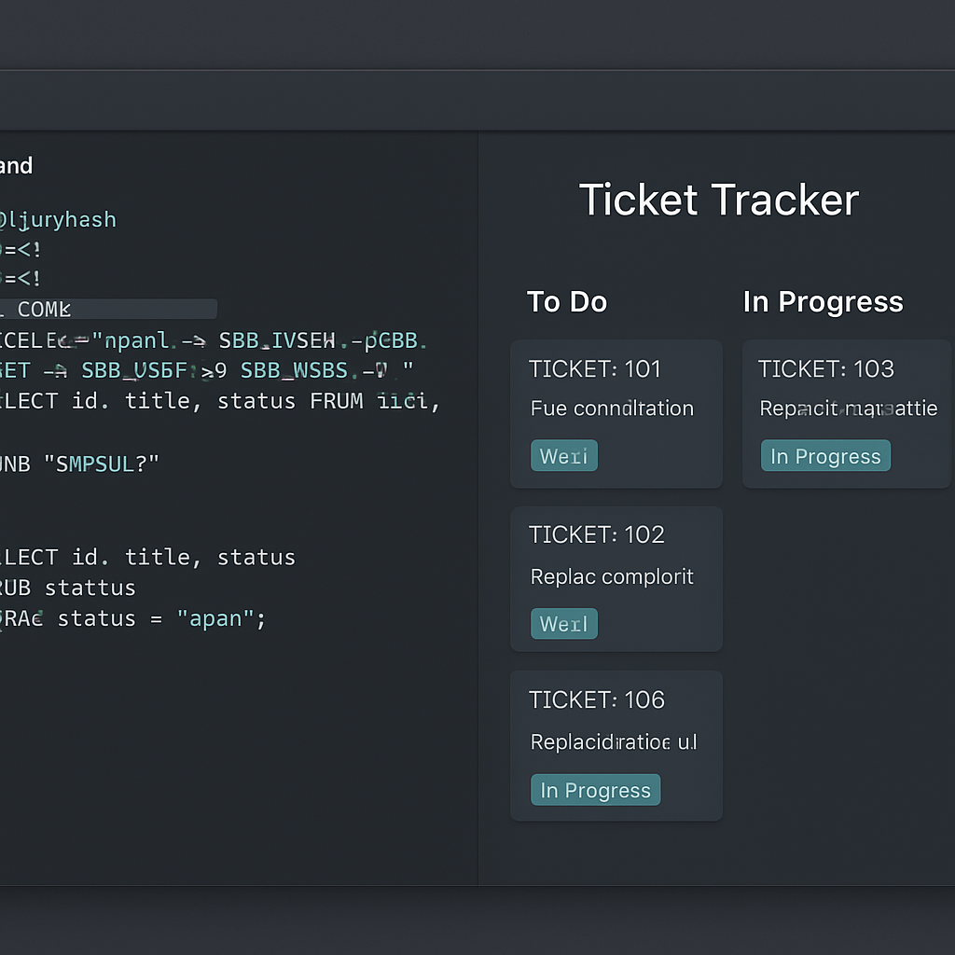The height and width of the screenshot is (955, 955).
Task: Click the "SMPSUL?" string in the code
Action: [x=101, y=464]
